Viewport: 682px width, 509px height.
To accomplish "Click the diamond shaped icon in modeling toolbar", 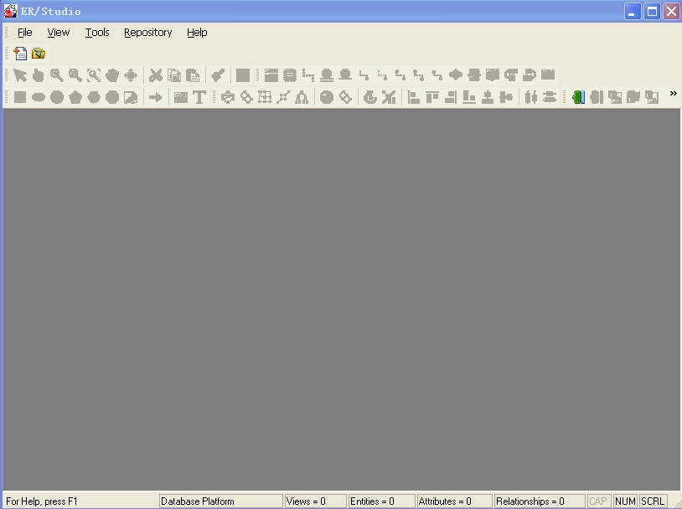I will tap(456, 75).
